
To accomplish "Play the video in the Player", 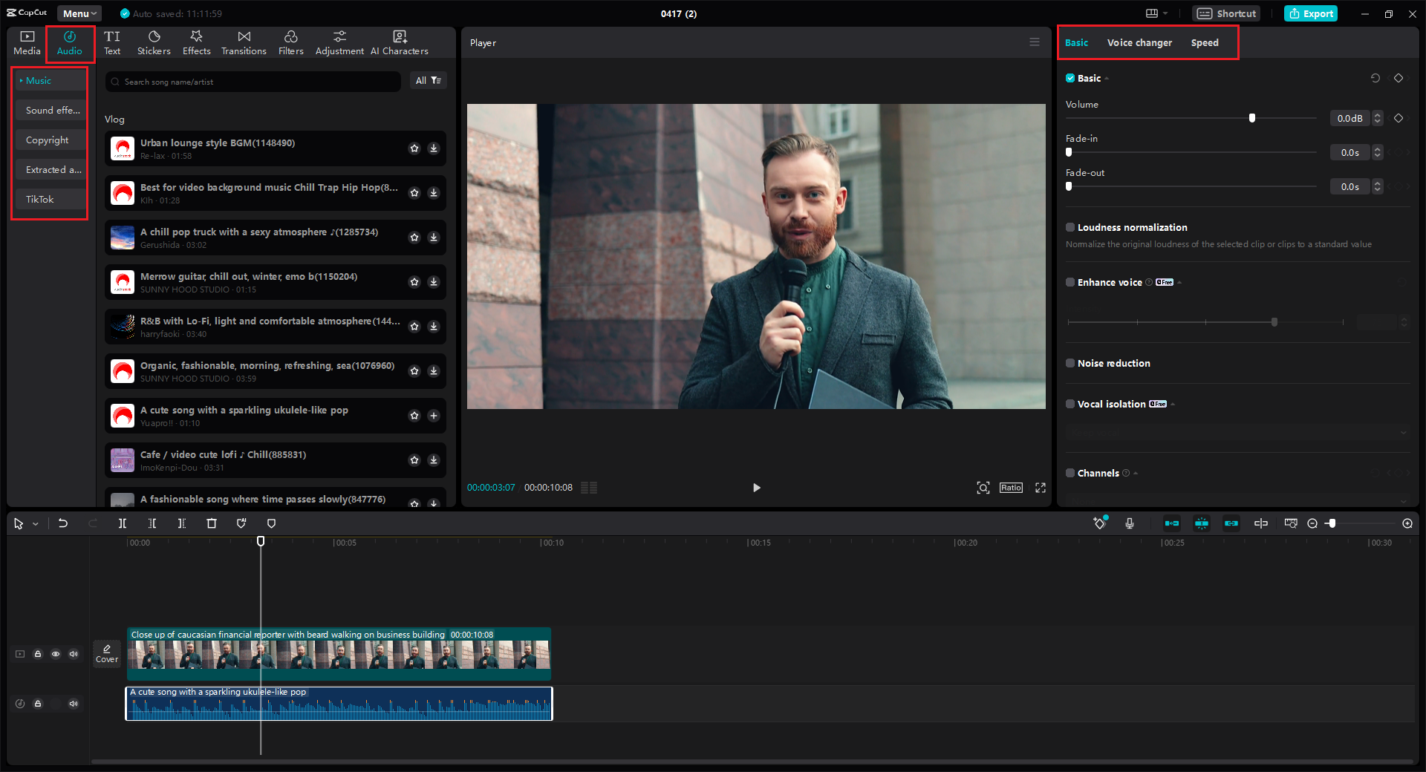I will coord(756,488).
